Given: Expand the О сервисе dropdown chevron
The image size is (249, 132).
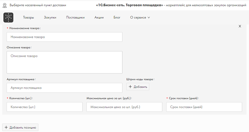Looking at the screenshot, I should [149, 17].
